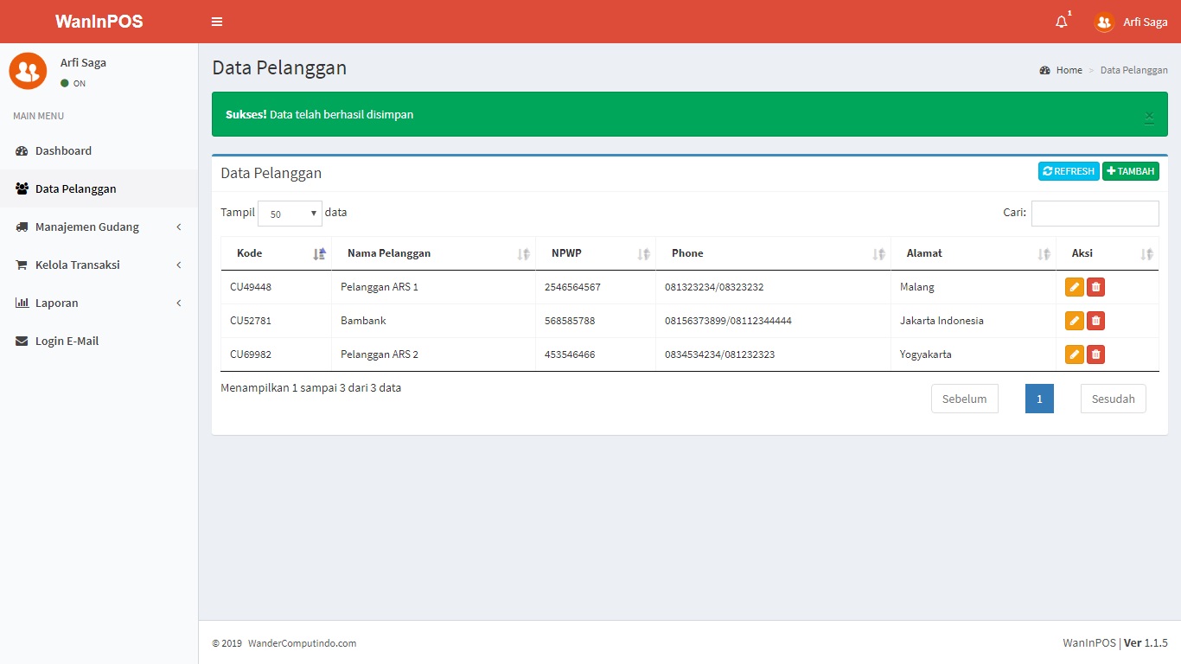Click the Data Pelanggan breadcrumb text

point(1133,70)
